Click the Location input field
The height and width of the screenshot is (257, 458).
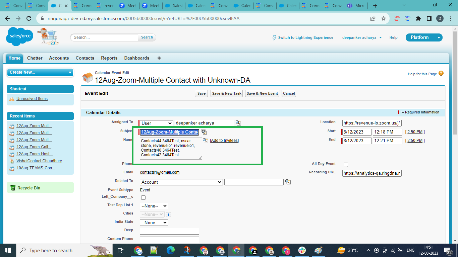(372, 123)
